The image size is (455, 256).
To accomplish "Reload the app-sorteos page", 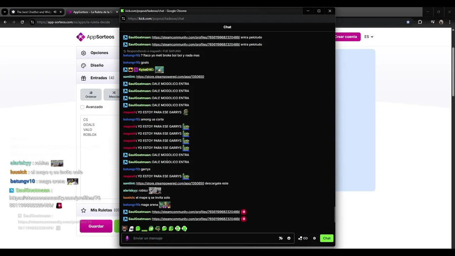I will point(22,22).
